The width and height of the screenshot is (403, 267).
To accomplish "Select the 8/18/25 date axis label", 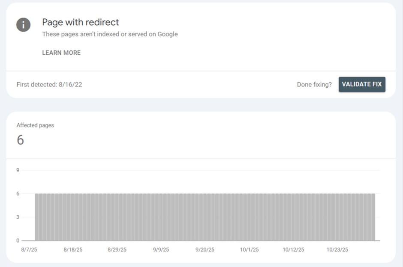I will point(73,249).
